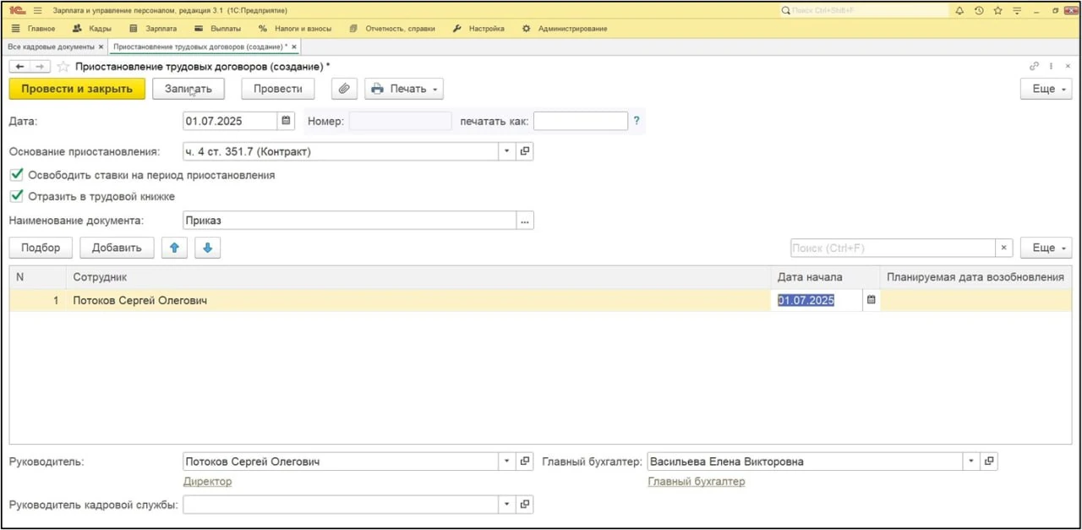This screenshot has width=1082, height=530.
Task: Select the Потоков Сергей Олегович table row
Action: point(541,300)
